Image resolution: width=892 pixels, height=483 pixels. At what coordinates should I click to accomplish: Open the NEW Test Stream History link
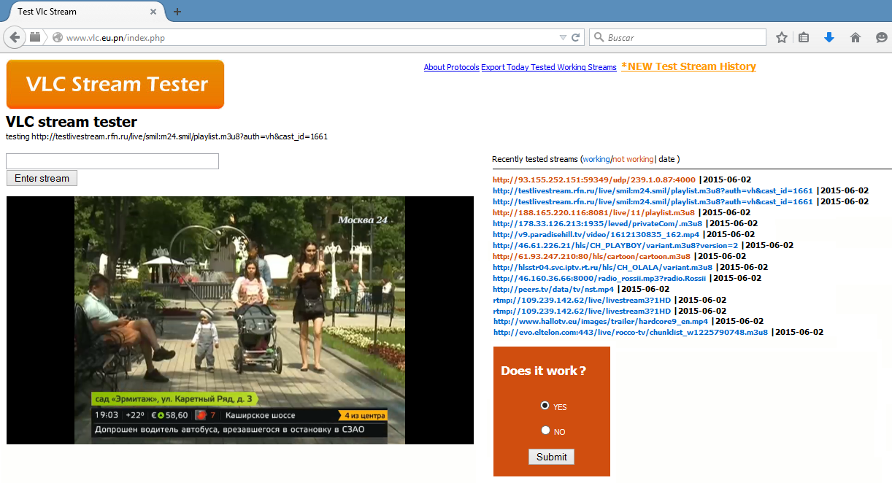tap(688, 66)
